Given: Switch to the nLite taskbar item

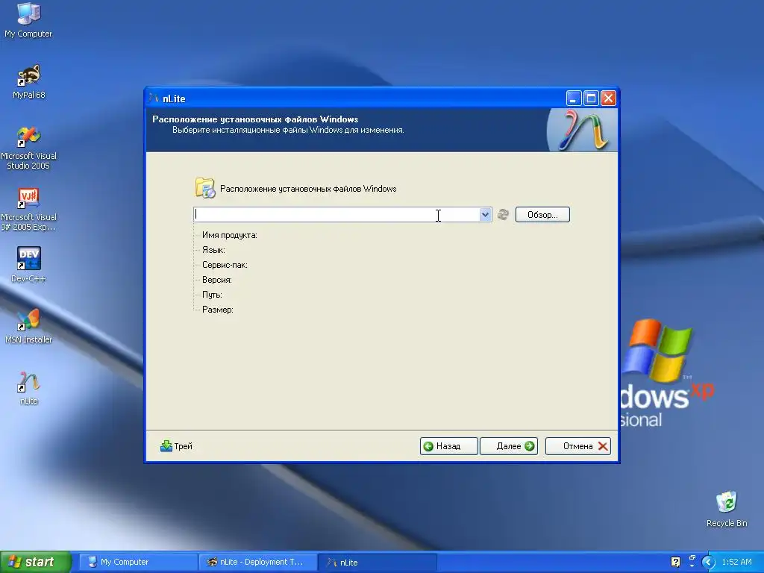Looking at the screenshot, I should point(377,562).
